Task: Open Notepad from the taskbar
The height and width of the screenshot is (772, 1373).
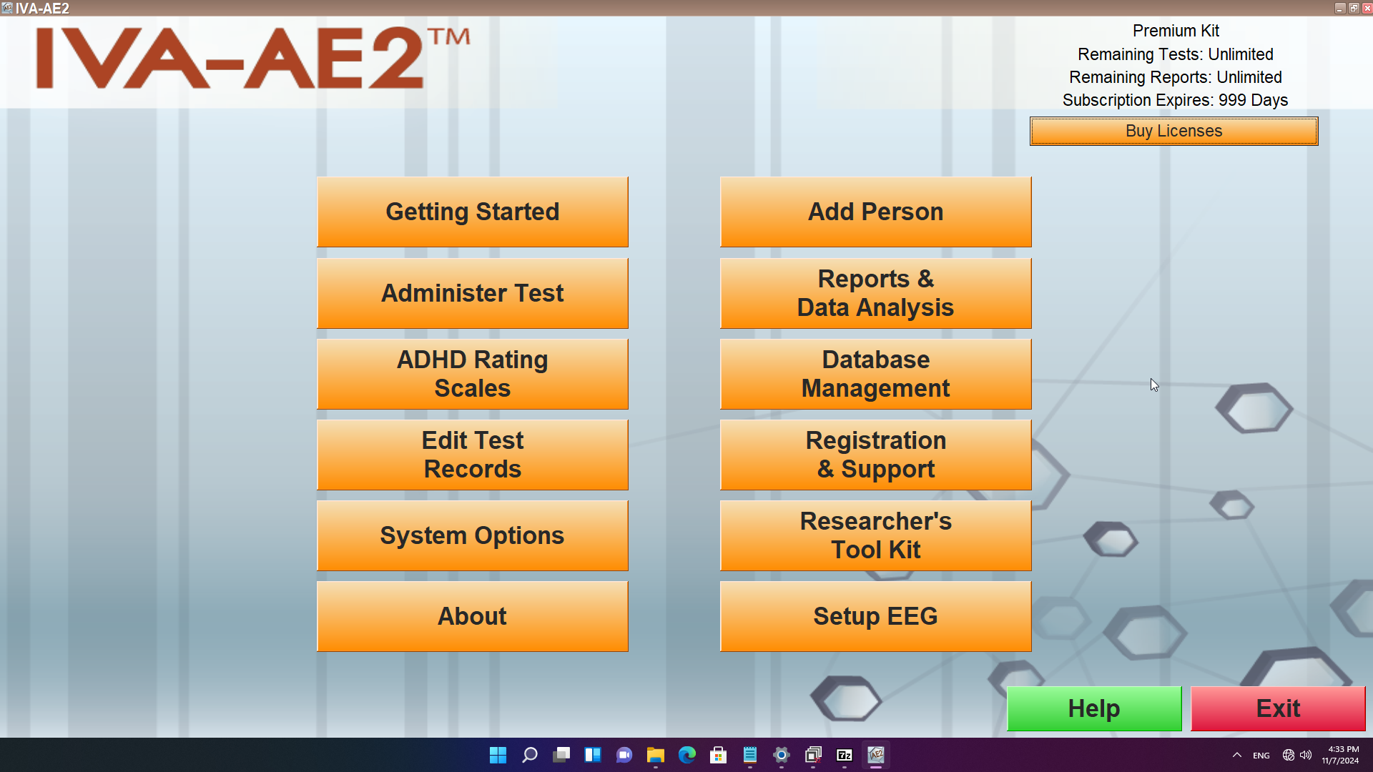Action: point(750,755)
